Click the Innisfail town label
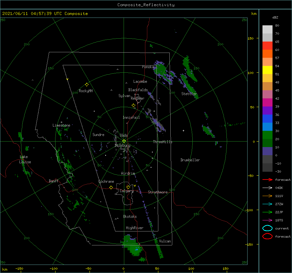Screen dimensions: 292x273 click(x=131, y=118)
